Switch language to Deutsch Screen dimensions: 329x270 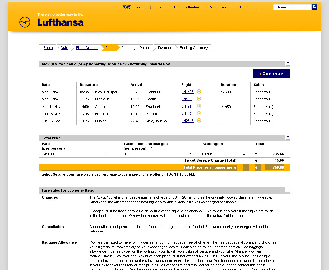pyautogui.click(x=158, y=7)
